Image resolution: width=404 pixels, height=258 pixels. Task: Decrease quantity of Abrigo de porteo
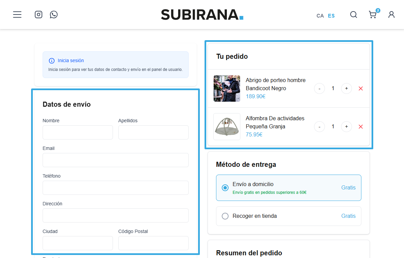coord(319,88)
